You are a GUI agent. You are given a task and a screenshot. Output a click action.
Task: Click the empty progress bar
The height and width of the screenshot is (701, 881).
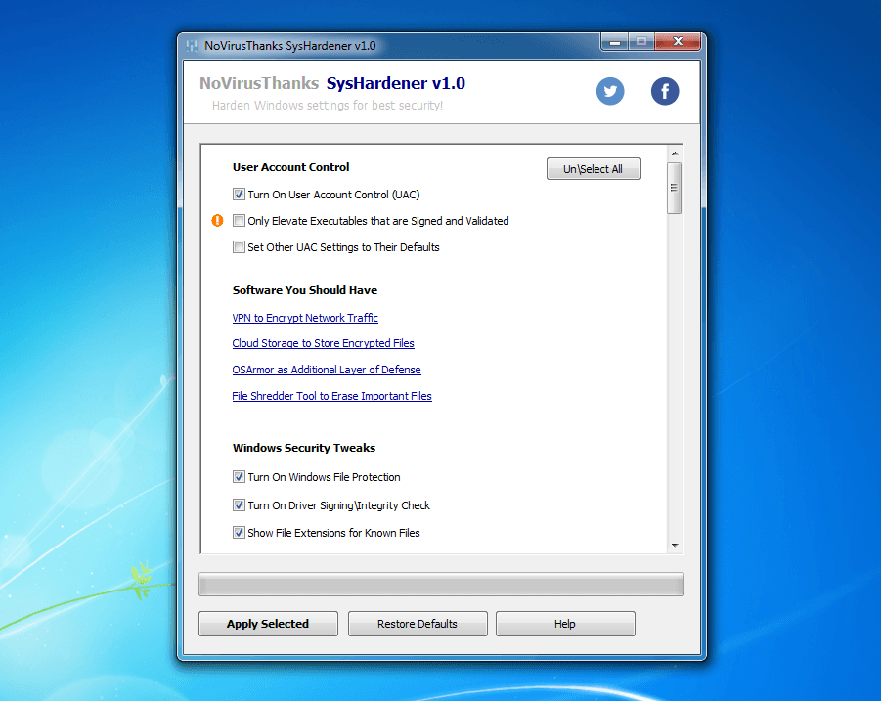[x=441, y=585]
